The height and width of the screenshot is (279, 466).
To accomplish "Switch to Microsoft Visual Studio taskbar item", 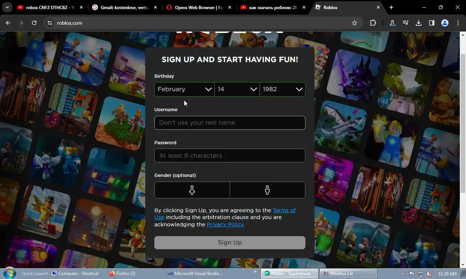I will coord(195,274).
